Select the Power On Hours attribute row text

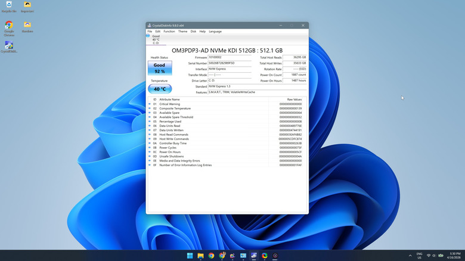(170, 152)
